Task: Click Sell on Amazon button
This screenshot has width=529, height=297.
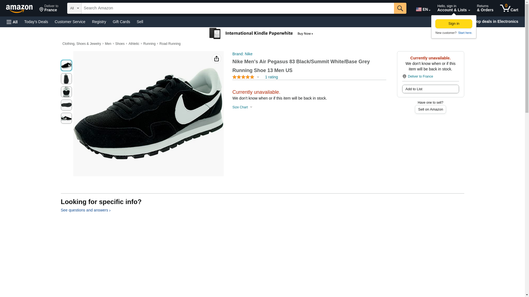Action: click(430, 109)
